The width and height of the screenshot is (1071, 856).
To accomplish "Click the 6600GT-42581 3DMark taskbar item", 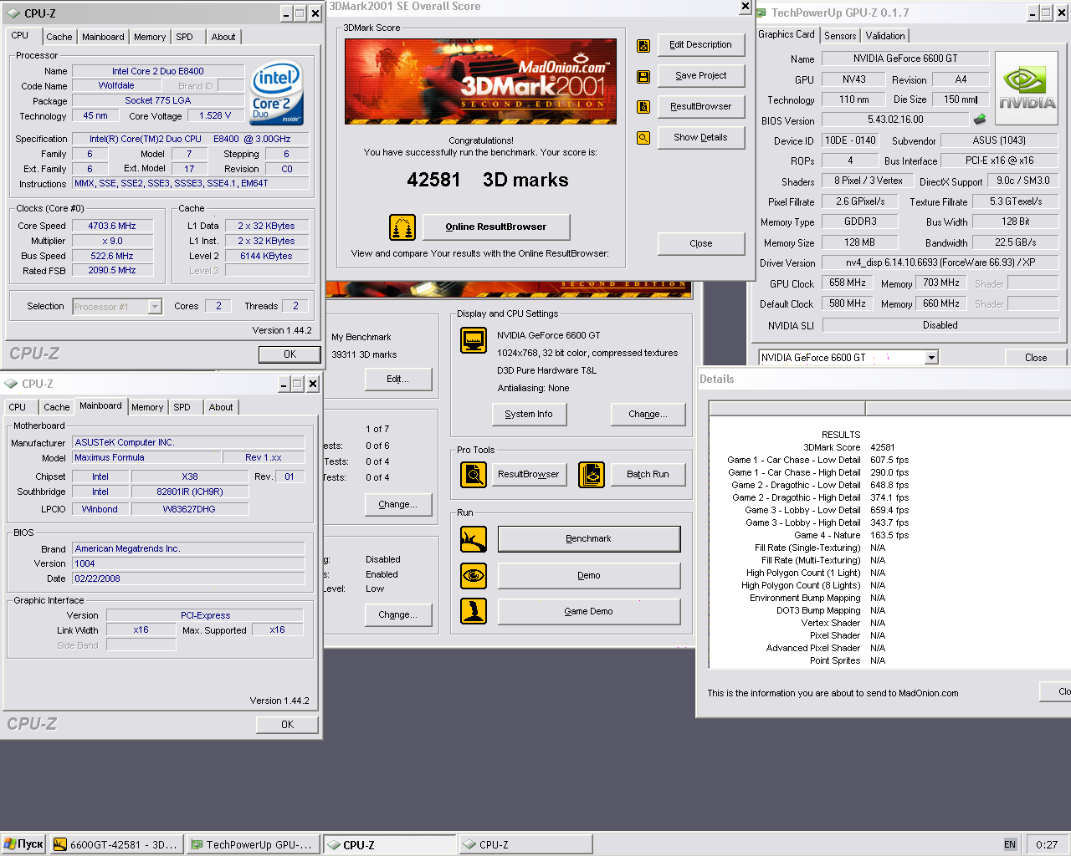I will coord(115,844).
